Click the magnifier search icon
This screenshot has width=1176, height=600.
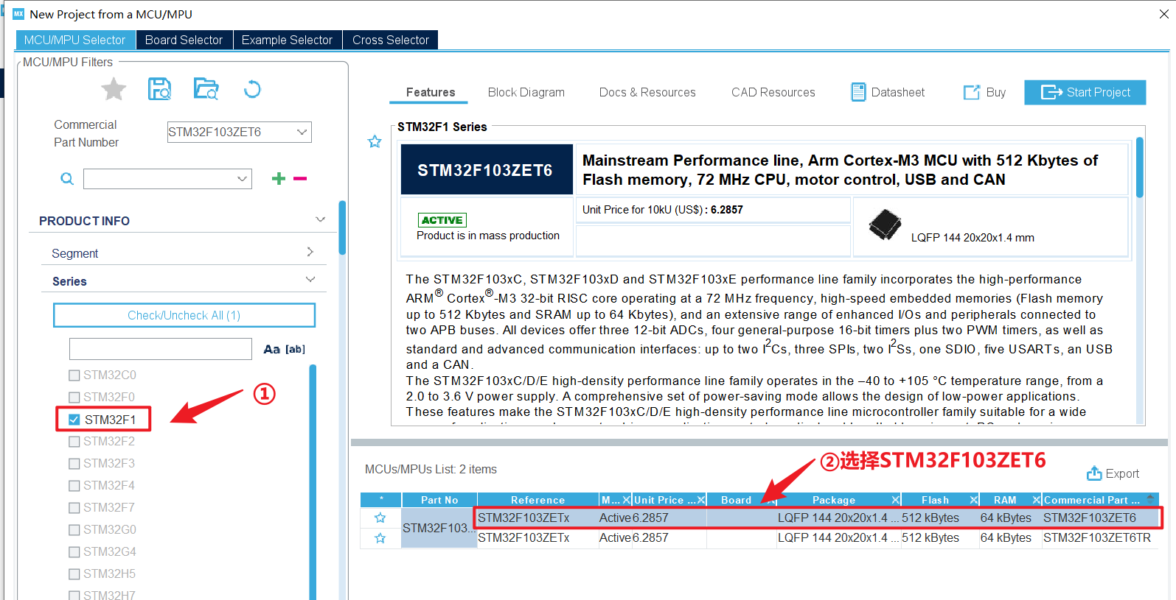[67, 179]
